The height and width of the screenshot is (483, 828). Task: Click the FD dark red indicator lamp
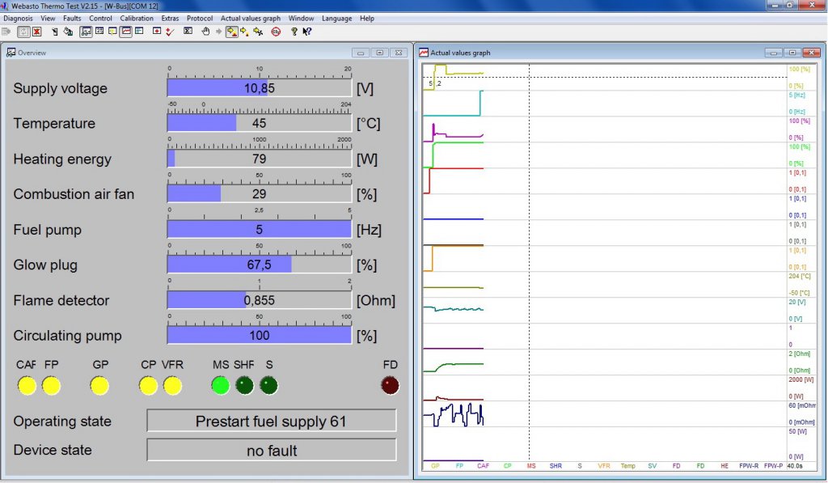390,386
